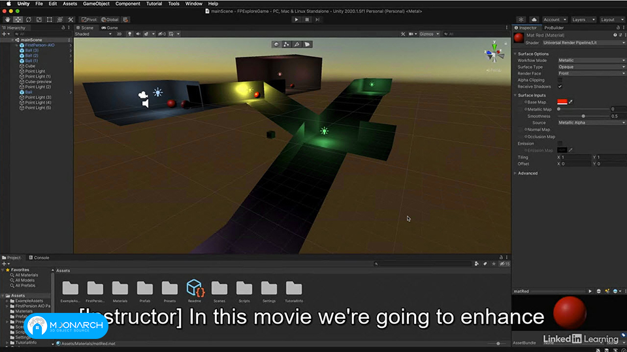
Task: Click the Project search field
Action: click(x=423, y=264)
